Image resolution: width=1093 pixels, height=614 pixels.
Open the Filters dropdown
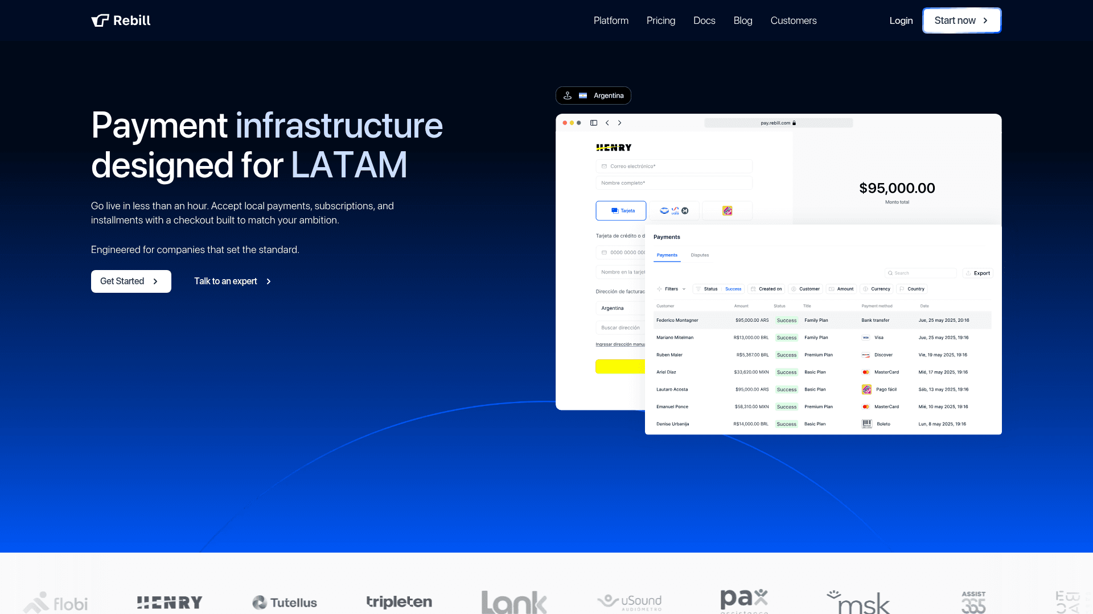[x=671, y=289]
